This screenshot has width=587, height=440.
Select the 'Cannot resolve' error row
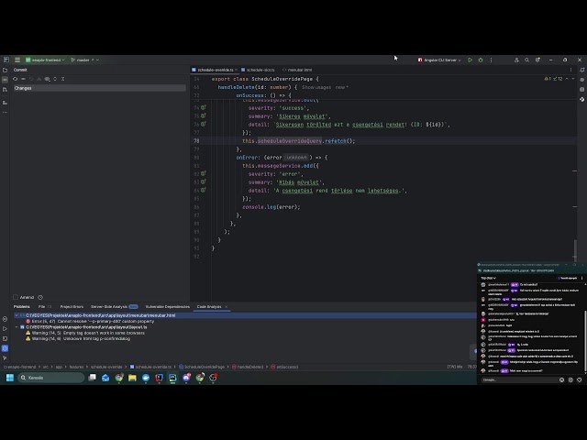[93, 322]
